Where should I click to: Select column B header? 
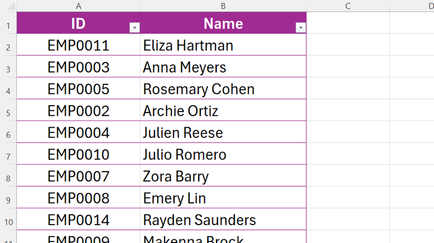pyautogui.click(x=223, y=6)
